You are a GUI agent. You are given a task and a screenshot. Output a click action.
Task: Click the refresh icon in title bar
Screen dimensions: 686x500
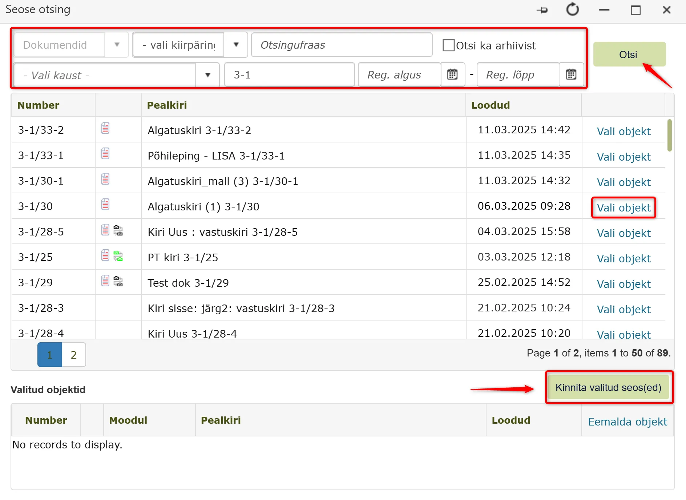(573, 9)
